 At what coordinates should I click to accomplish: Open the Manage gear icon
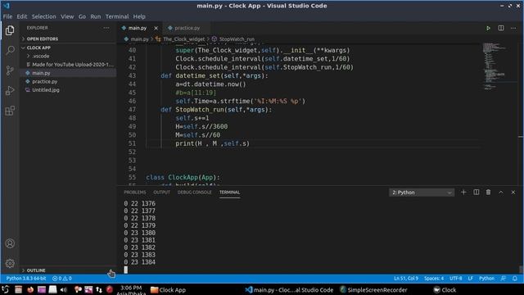tap(10, 263)
